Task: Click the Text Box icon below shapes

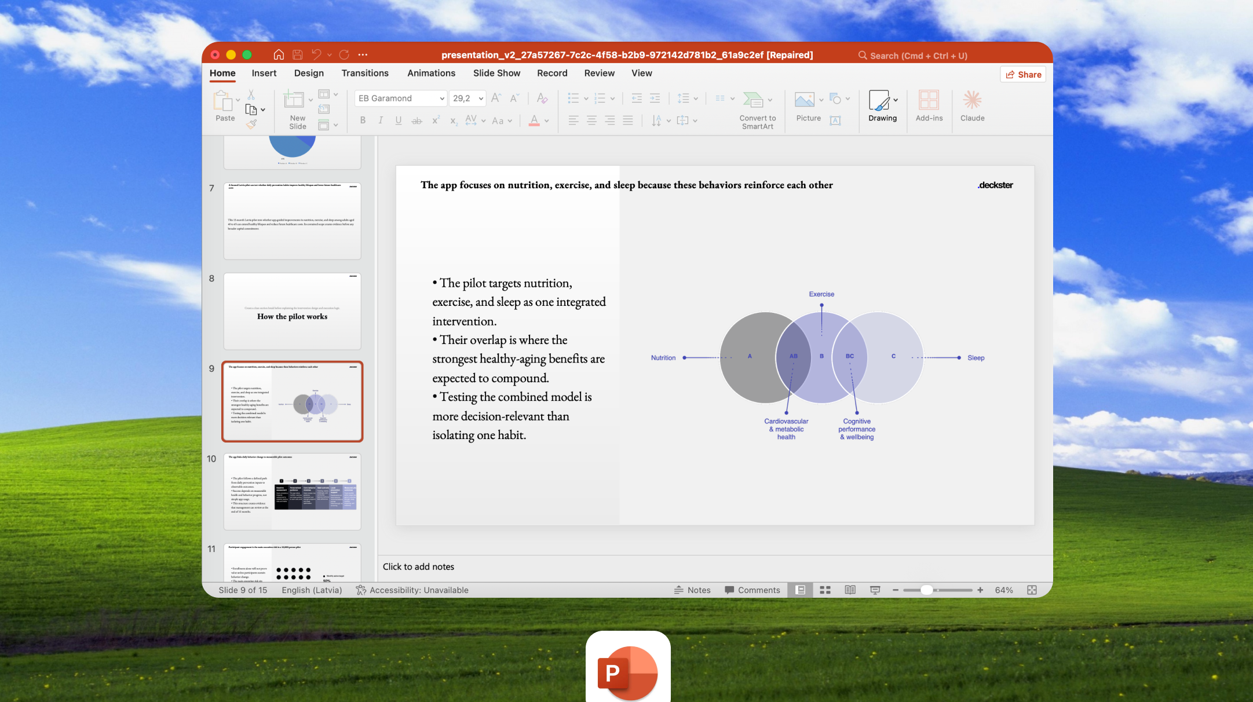Action: [835, 120]
